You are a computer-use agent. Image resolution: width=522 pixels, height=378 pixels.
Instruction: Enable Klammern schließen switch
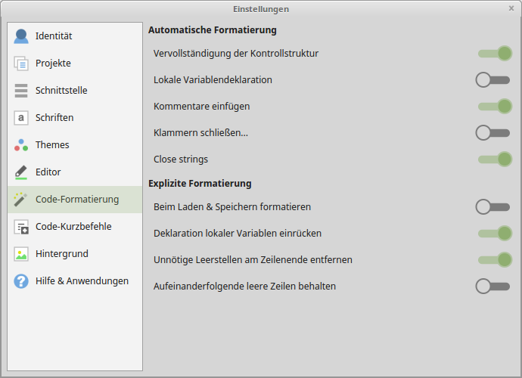pos(493,132)
